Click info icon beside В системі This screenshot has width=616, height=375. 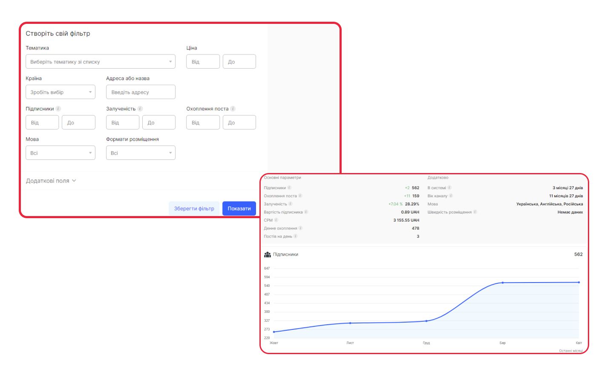pos(449,187)
